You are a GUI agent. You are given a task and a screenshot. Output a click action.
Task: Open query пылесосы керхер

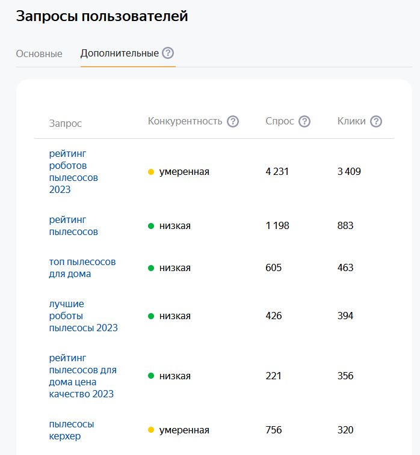72,430
